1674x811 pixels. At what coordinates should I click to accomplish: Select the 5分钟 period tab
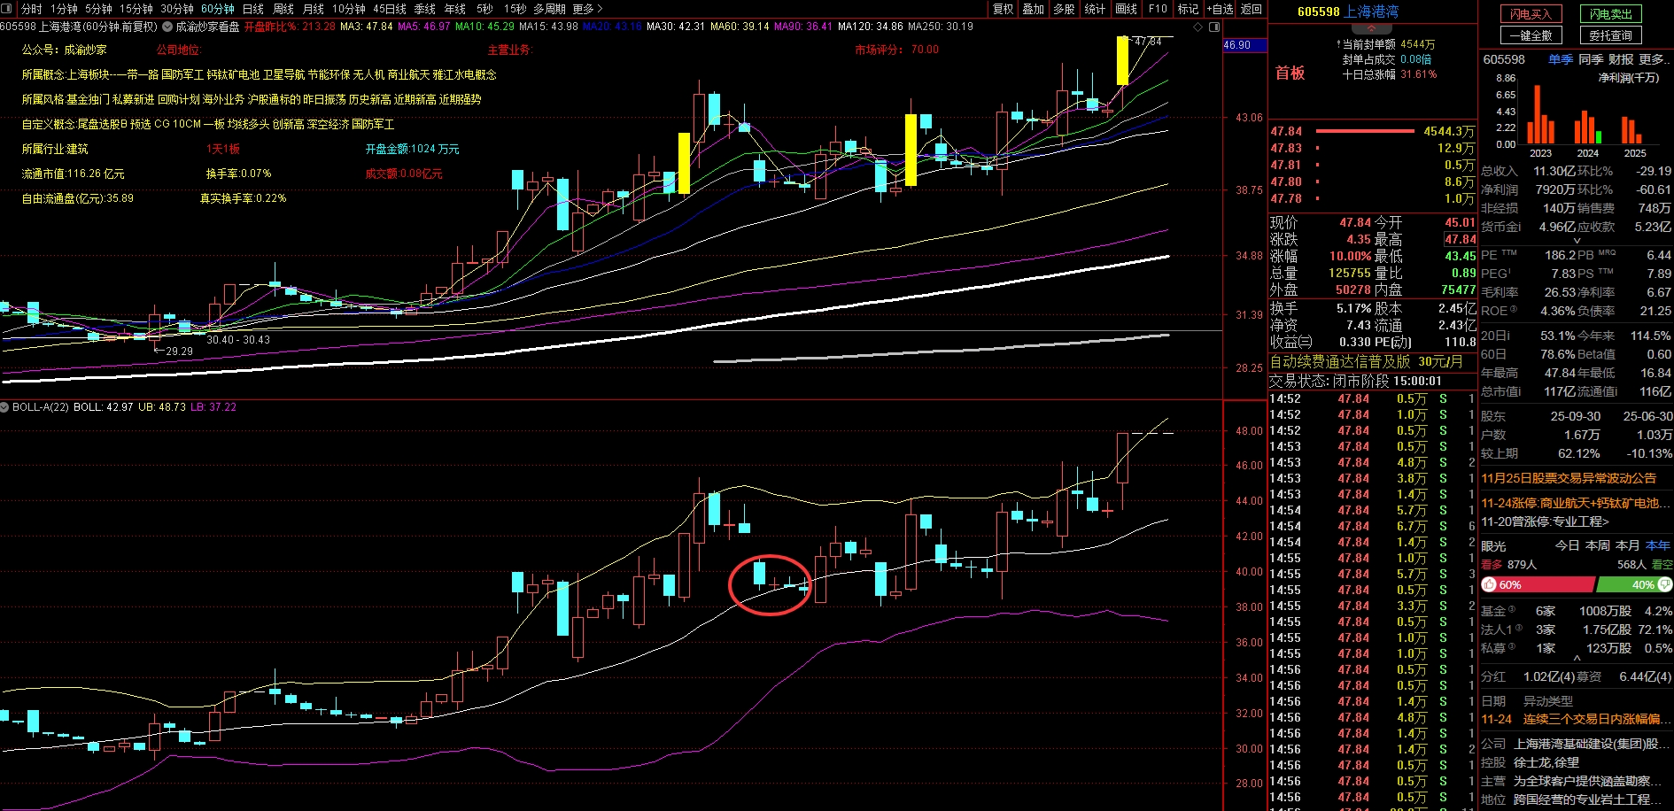click(x=98, y=9)
